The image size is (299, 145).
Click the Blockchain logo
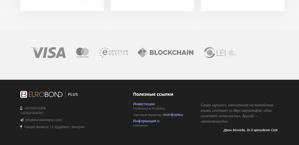166,52
